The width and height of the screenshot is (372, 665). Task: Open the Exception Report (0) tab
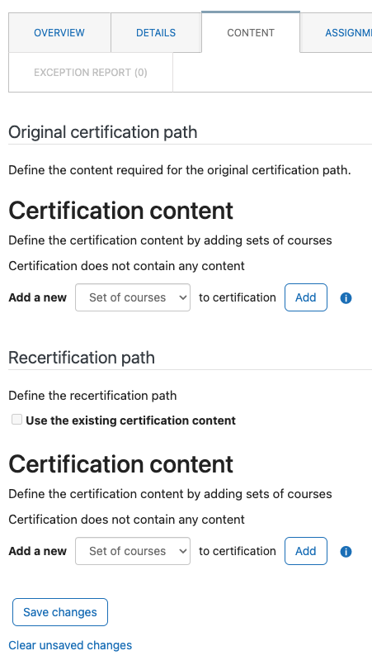click(91, 73)
